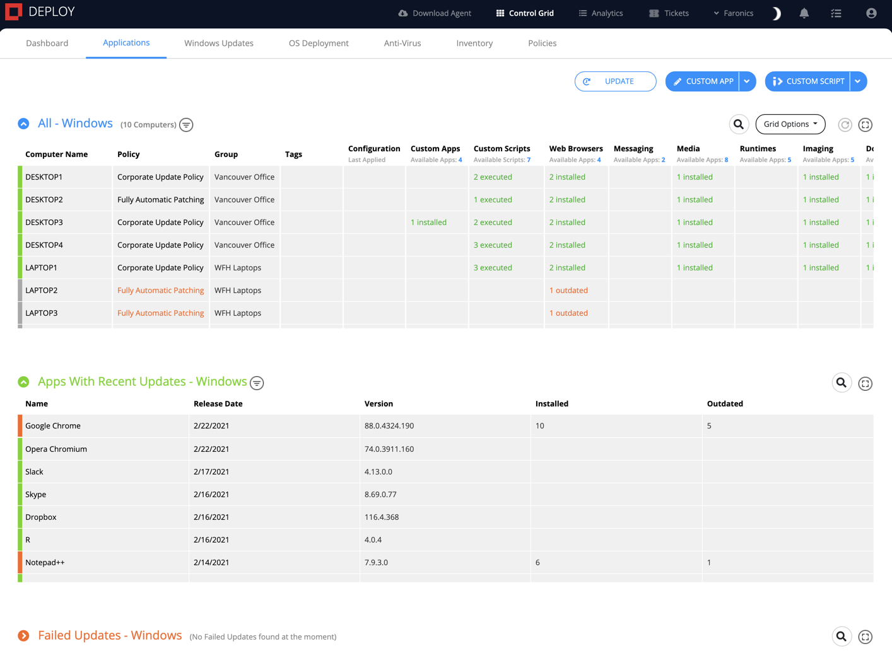Open the Grid Options dropdown
The width and height of the screenshot is (892, 668).
pyautogui.click(x=790, y=124)
